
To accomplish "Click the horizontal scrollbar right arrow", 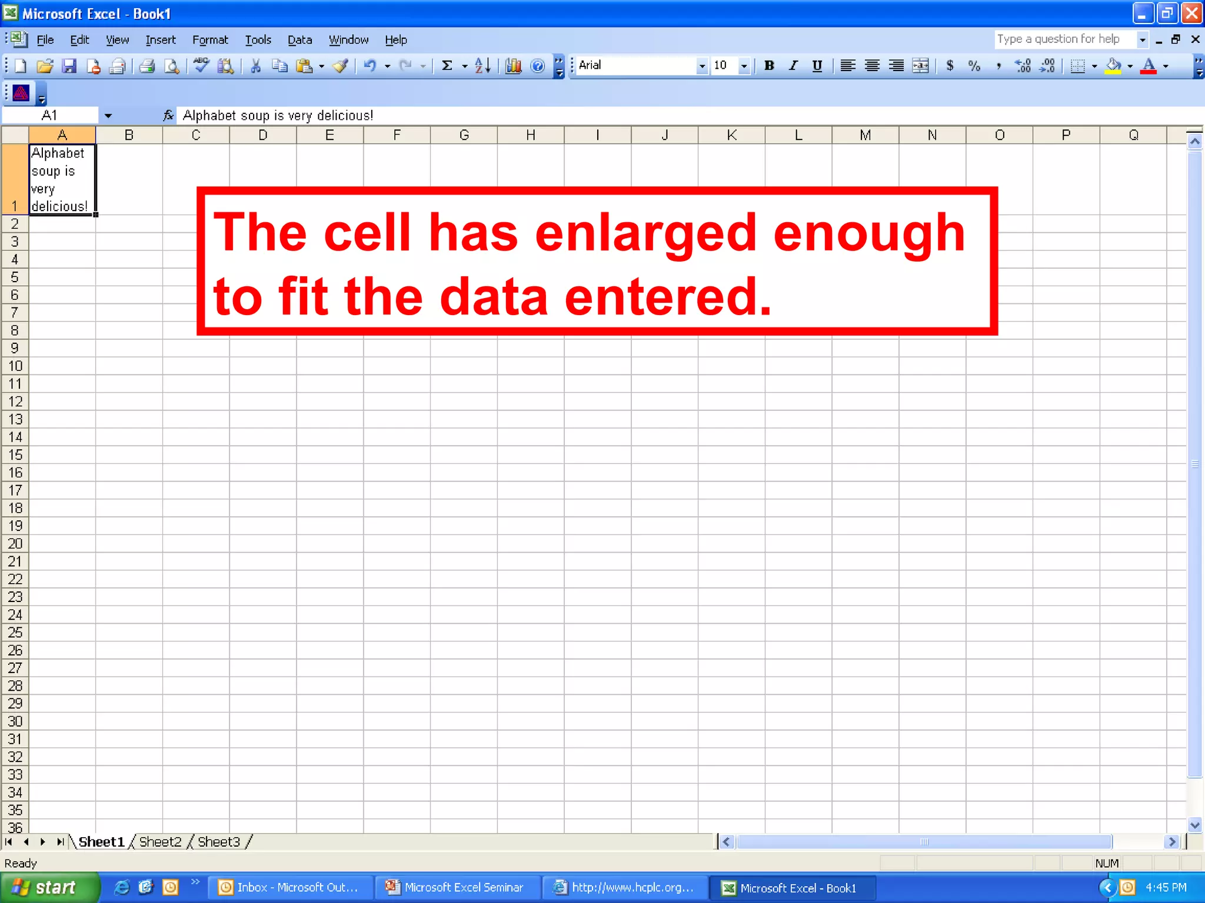I will click(1171, 842).
